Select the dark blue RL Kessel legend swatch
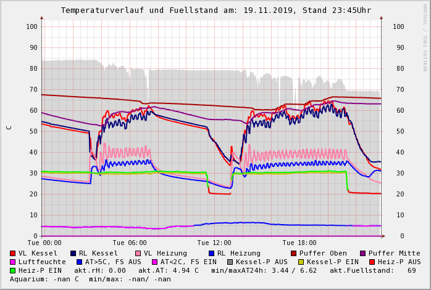This screenshot has height=290, width=431. click(73, 253)
